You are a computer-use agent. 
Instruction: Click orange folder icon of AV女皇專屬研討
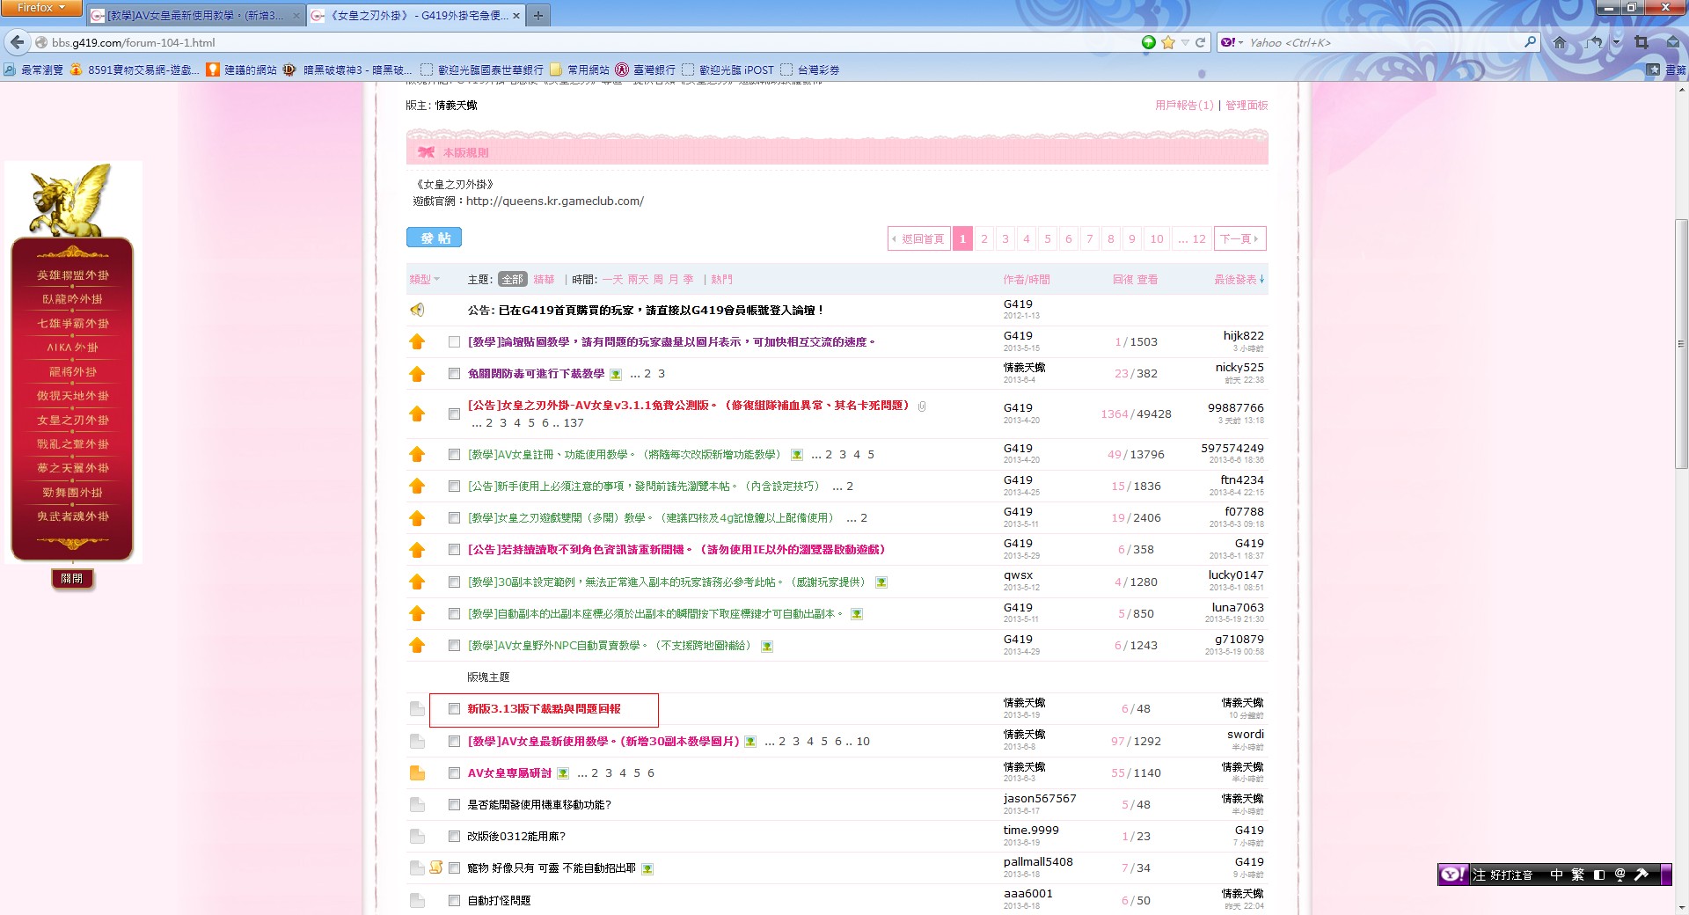pyautogui.click(x=417, y=773)
